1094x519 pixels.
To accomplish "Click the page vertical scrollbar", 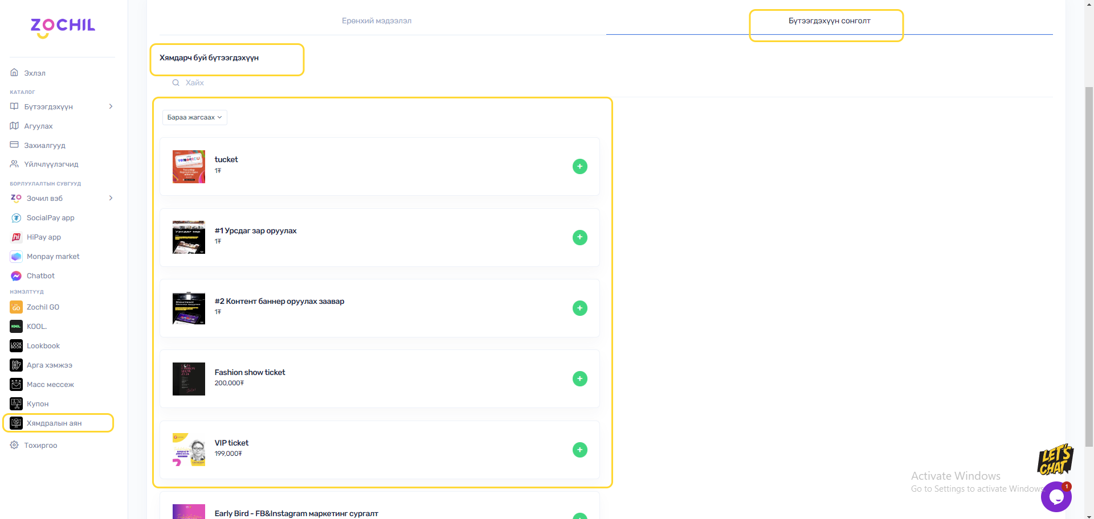I will (1089, 256).
